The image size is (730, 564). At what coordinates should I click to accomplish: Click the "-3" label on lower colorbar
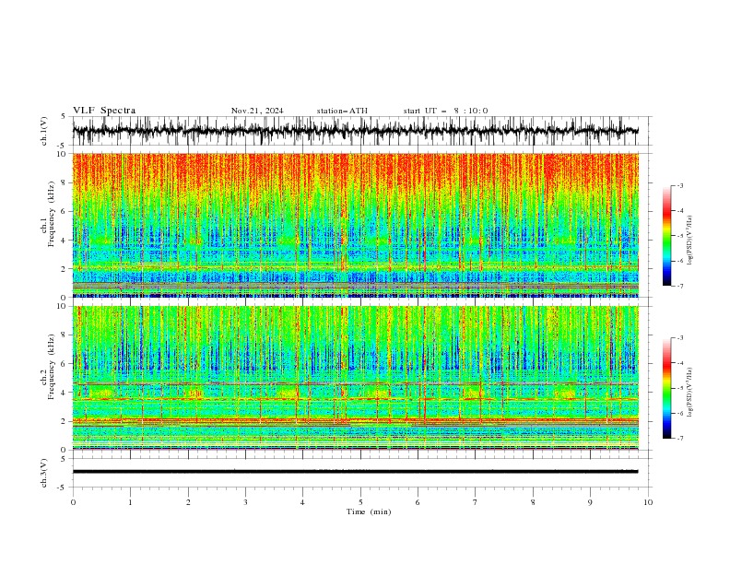tap(679, 338)
